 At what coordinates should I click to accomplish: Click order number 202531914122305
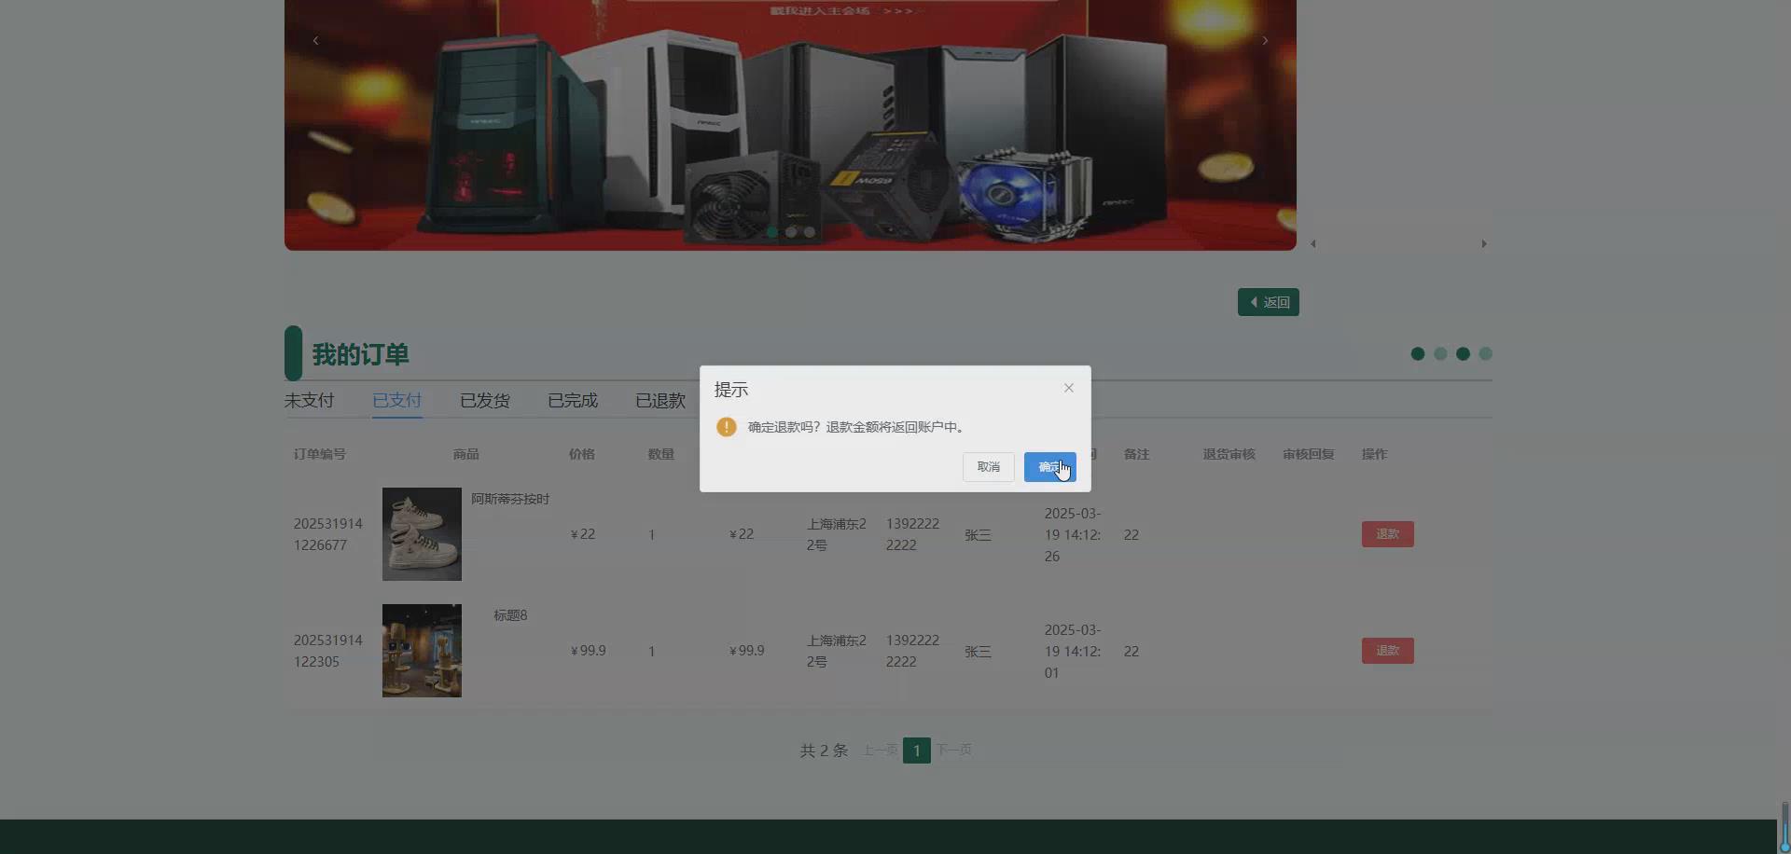tap(328, 651)
